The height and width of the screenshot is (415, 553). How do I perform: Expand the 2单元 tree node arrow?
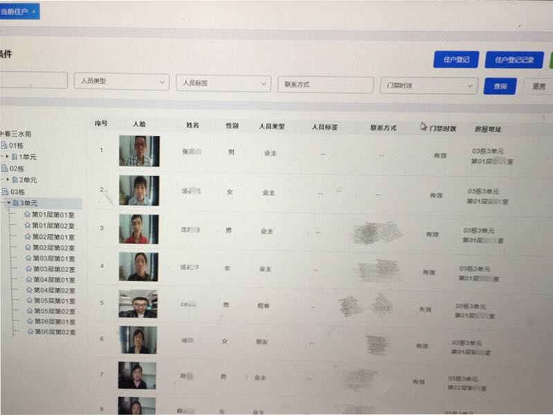[8, 180]
